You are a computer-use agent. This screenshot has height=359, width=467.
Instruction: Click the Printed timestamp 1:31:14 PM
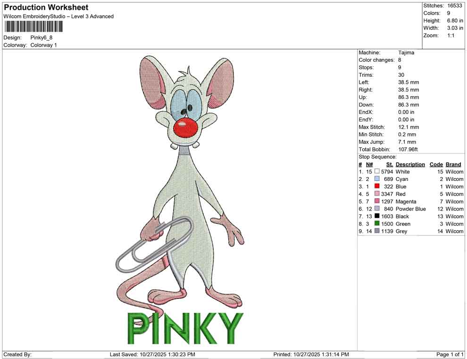pyautogui.click(x=335, y=355)
